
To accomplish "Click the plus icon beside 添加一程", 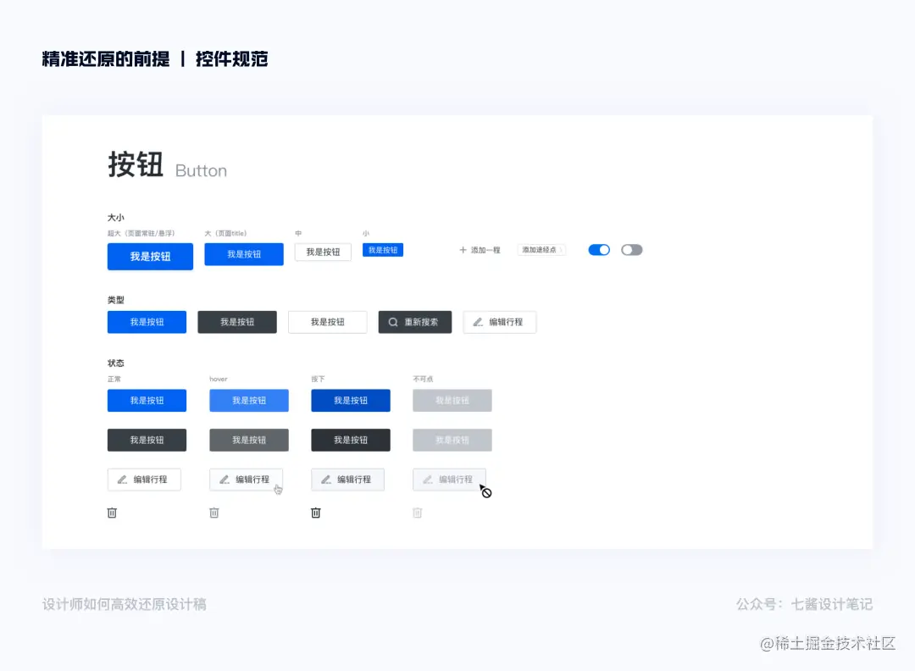I will pyautogui.click(x=462, y=250).
